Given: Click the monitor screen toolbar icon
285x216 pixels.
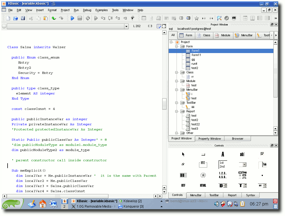Looking at the screenshot, I should (x=234, y=18).
